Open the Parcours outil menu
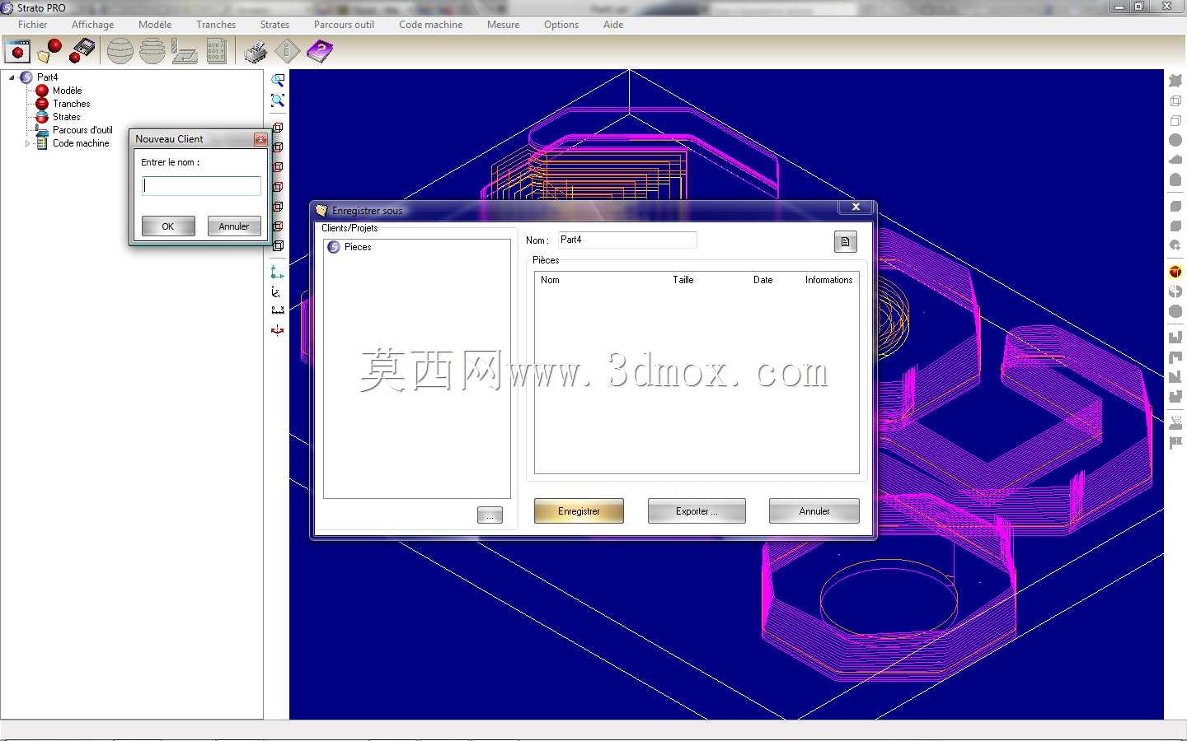This screenshot has width=1187, height=741. [x=344, y=25]
